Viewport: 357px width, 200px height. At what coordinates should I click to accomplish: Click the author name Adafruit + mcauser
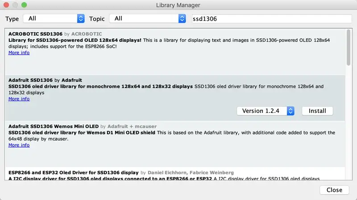(x=132, y=126)
